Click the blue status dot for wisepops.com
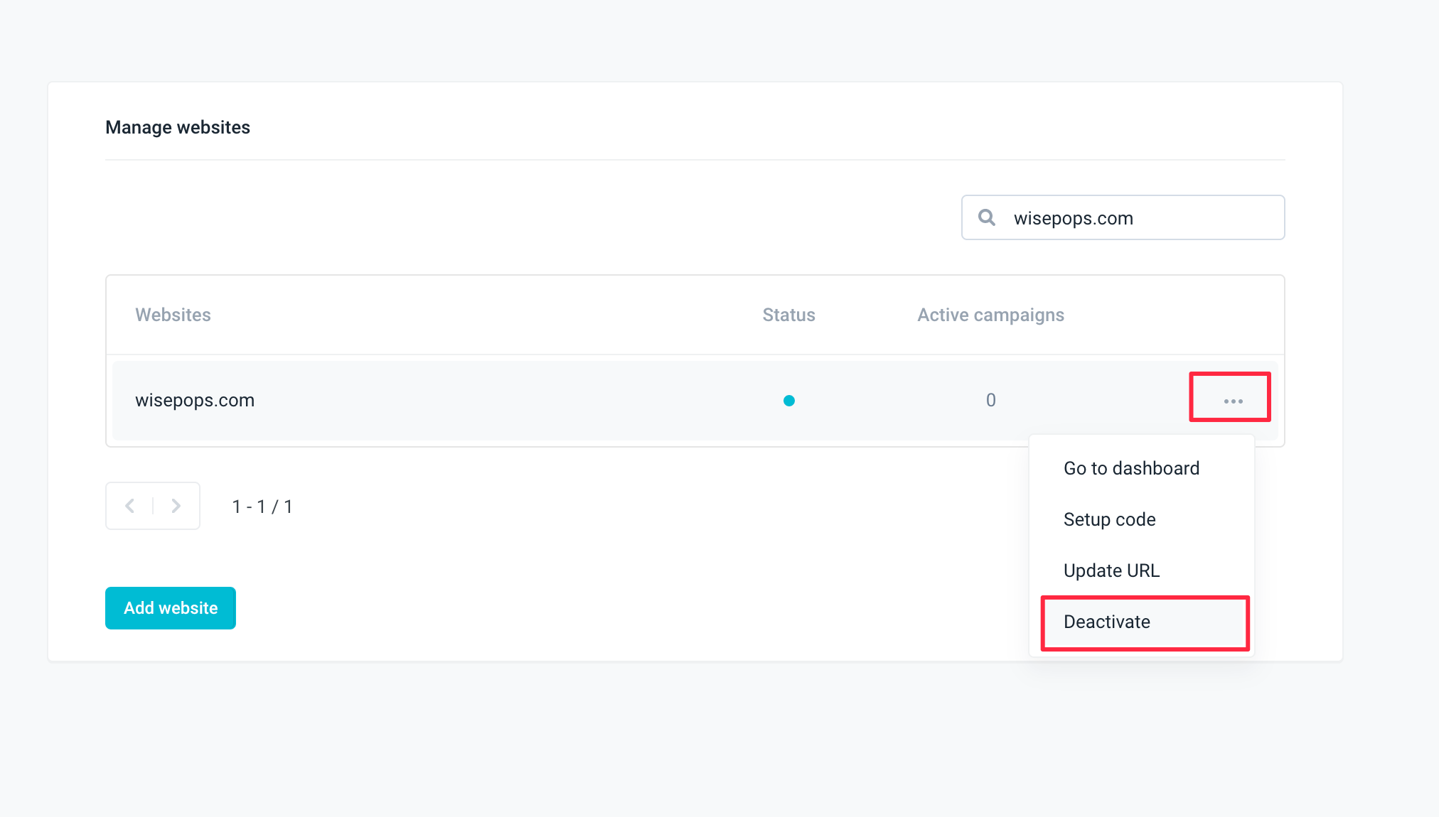Screen dimensions: 1439x817 coord(788,401)
